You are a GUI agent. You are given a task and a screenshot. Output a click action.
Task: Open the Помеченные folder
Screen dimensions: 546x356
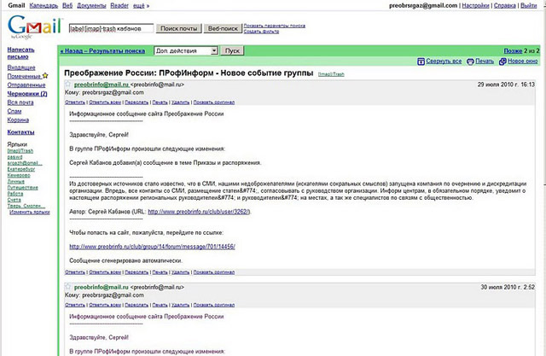(24, 76)
